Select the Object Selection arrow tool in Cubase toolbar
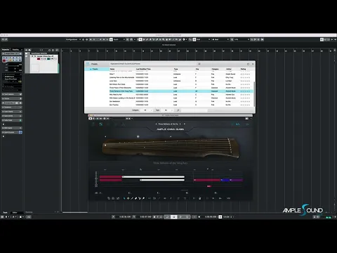The image size is (337, 253). [x=140, y=39]
